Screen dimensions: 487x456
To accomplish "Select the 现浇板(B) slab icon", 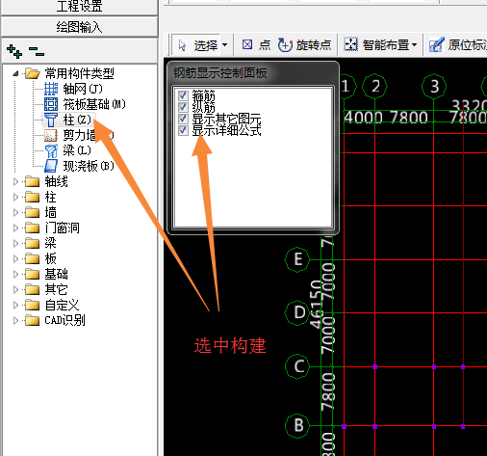I will tap(51, 166).
